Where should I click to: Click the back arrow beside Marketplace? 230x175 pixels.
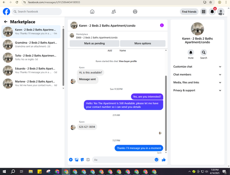coord(6,22)
